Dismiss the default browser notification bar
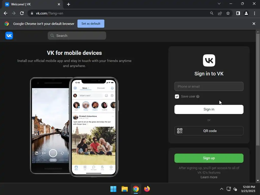 [x=254, y=24]
